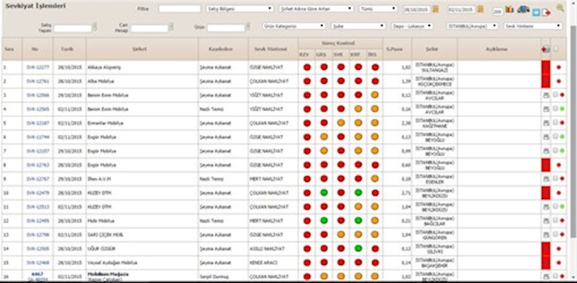Click the record count field showing 200
The height and width of the screenshot is (283, 577).
(x=498, y=12)
